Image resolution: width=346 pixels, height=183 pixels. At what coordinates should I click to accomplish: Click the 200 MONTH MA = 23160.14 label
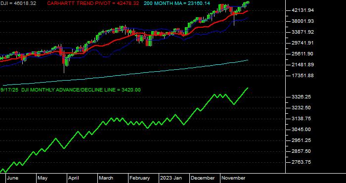pyautogui.click(x=177, y=3)
